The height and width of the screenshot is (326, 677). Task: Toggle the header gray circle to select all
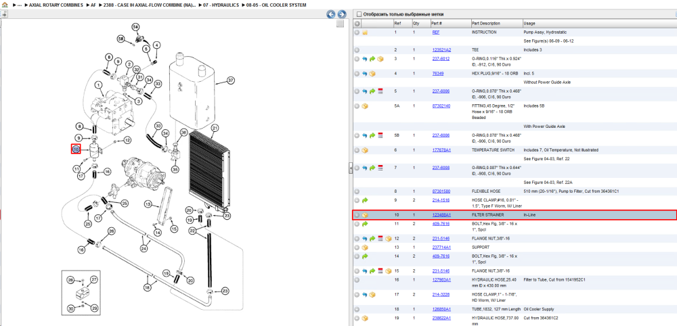tap(357, 23)
